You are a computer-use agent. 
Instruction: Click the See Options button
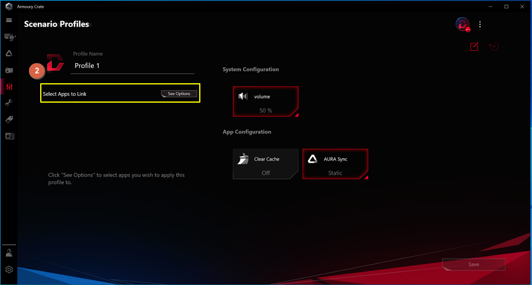click(x=179, y=94)
